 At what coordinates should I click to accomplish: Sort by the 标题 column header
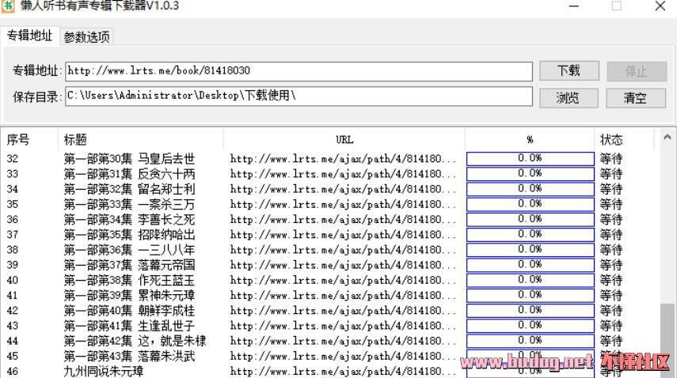(76, 139)
